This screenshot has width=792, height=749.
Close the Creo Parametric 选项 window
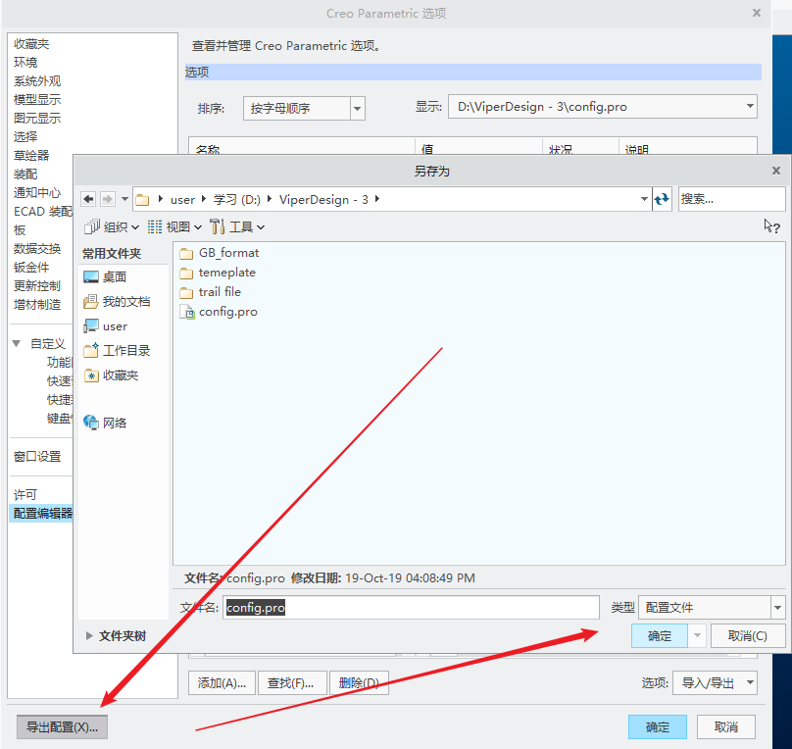pyautogui.click(x=757, y=13)
